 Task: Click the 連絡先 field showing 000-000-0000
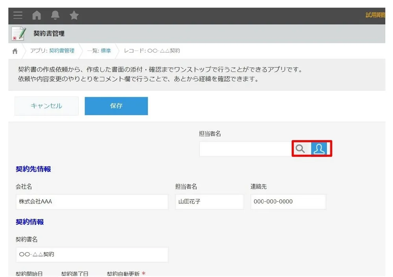[x=288, y=202]
